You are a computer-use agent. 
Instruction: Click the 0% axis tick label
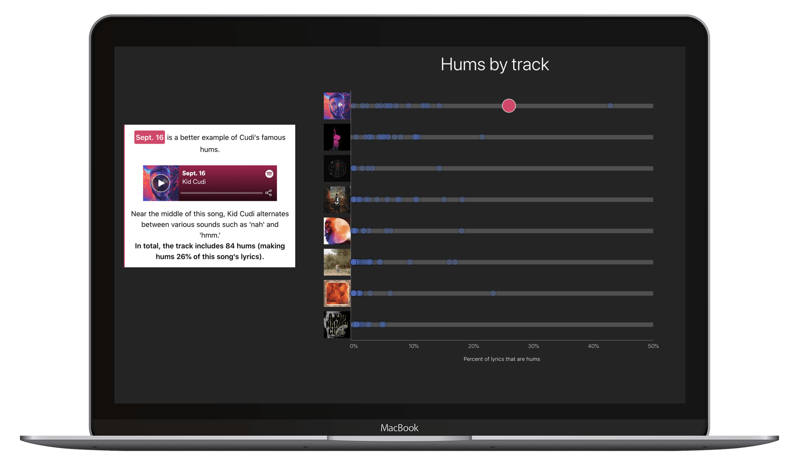pyautogui.click(x=354, y=346)
